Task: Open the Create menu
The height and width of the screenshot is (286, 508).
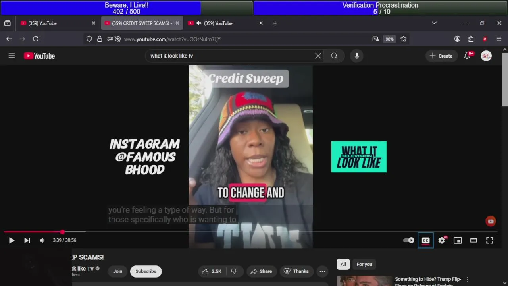Action: (441, 56)
